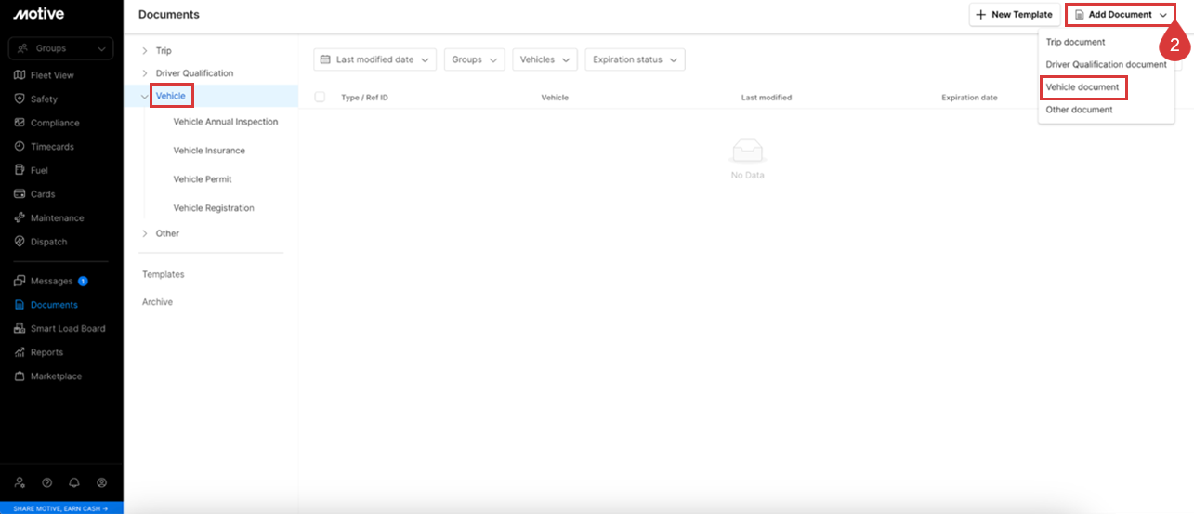Open Marketplace via its bag icon
Viewport: 1194px width, 514px height.
(x=20, y=376)
